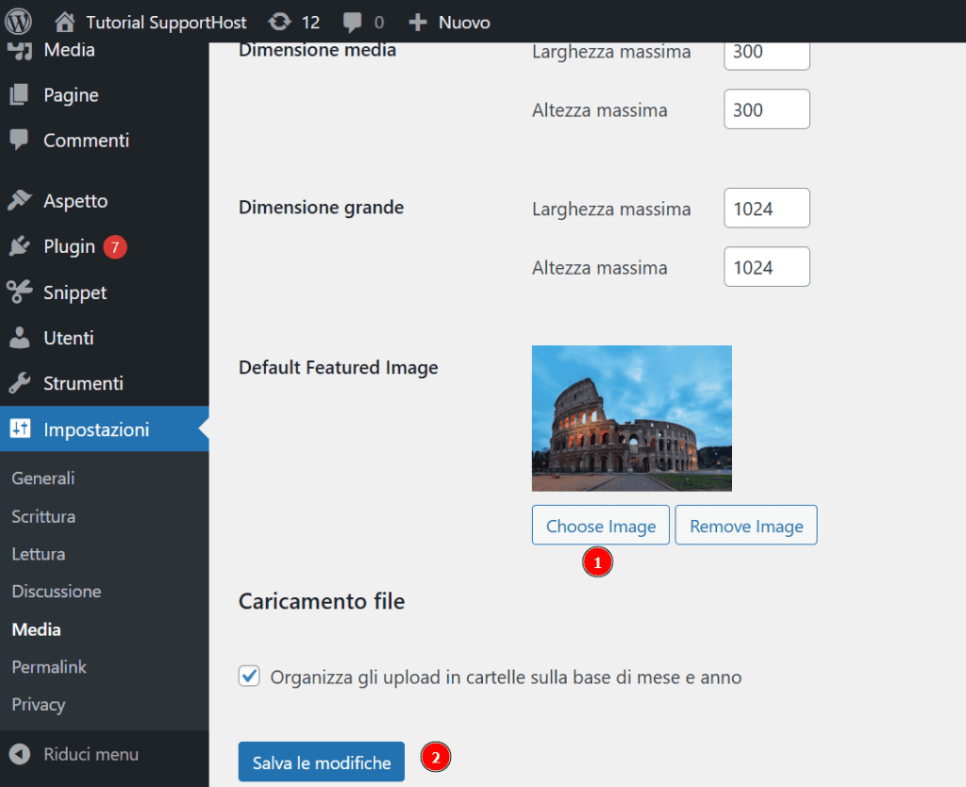Click the Strumenti wrench icon
This screenshot has height=787, width=966.
click(19, 384)
